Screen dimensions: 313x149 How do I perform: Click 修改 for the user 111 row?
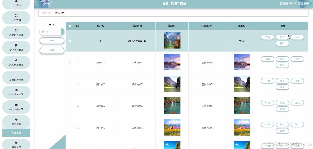tap(282, 37)
